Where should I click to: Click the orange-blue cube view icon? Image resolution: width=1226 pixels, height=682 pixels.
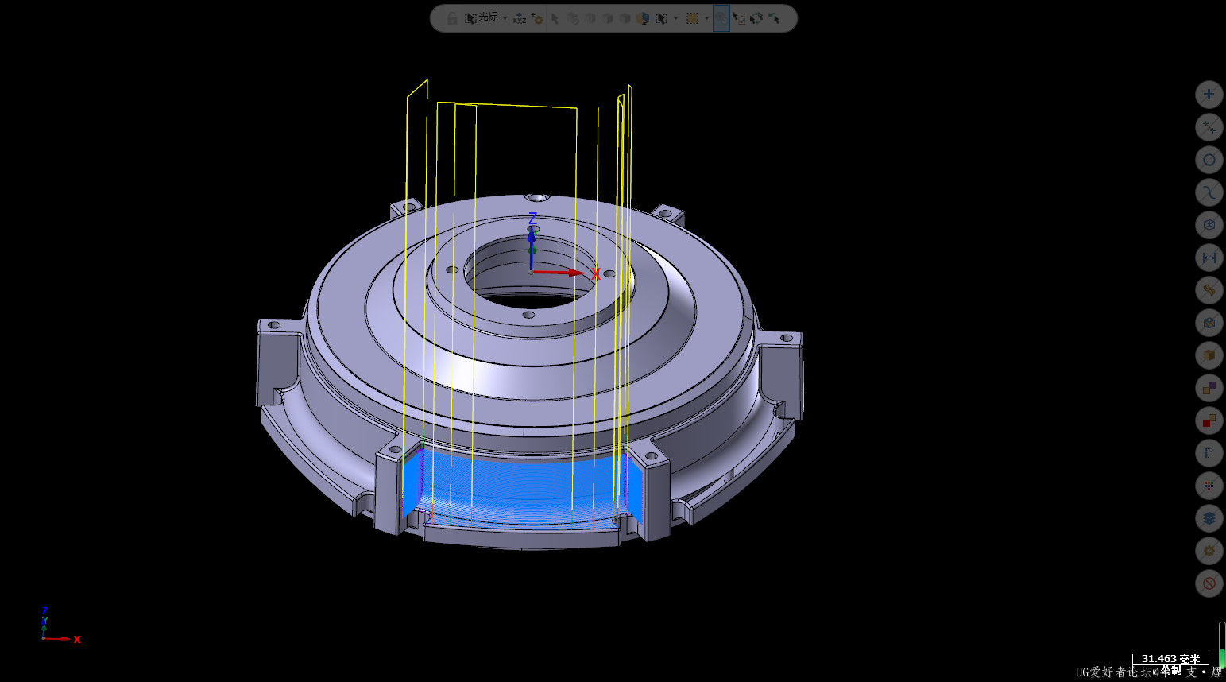point(642,18)
